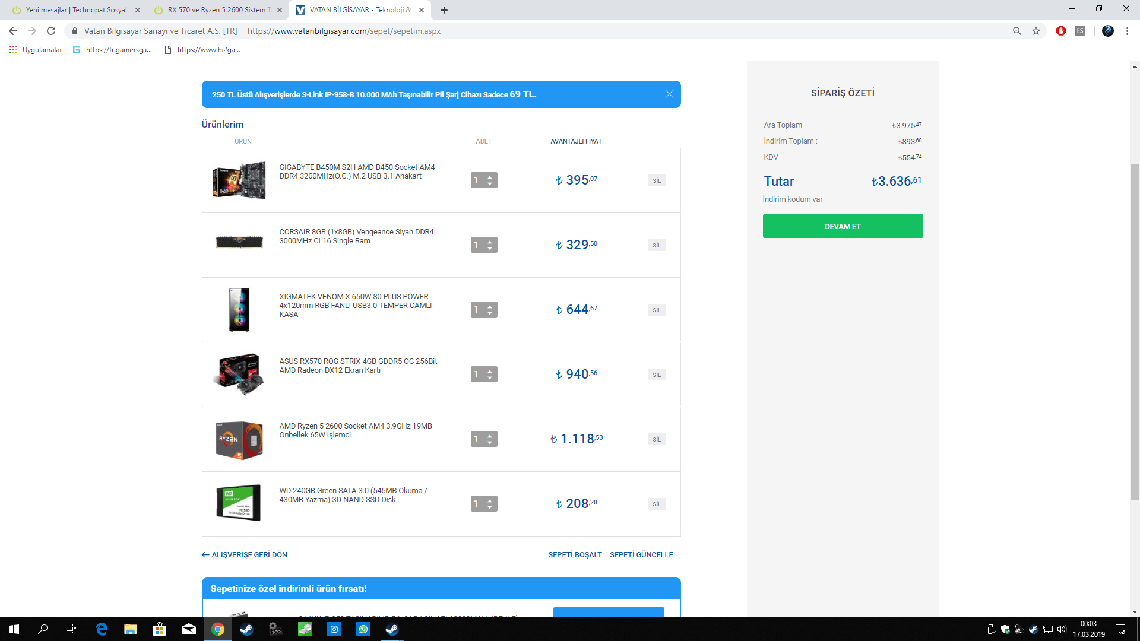Switch to RX 570 ve Ryzen 5 2600 tab
The height and width of the screenshot is (641, 1140).
216,10
